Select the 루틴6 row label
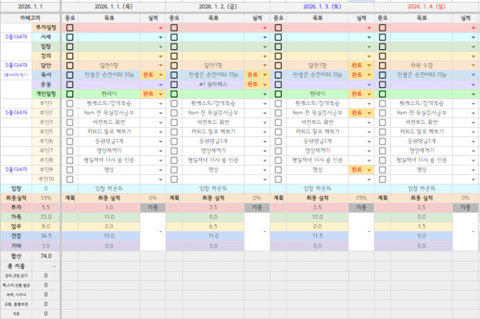480x319 pixels. tap(46, 142)
